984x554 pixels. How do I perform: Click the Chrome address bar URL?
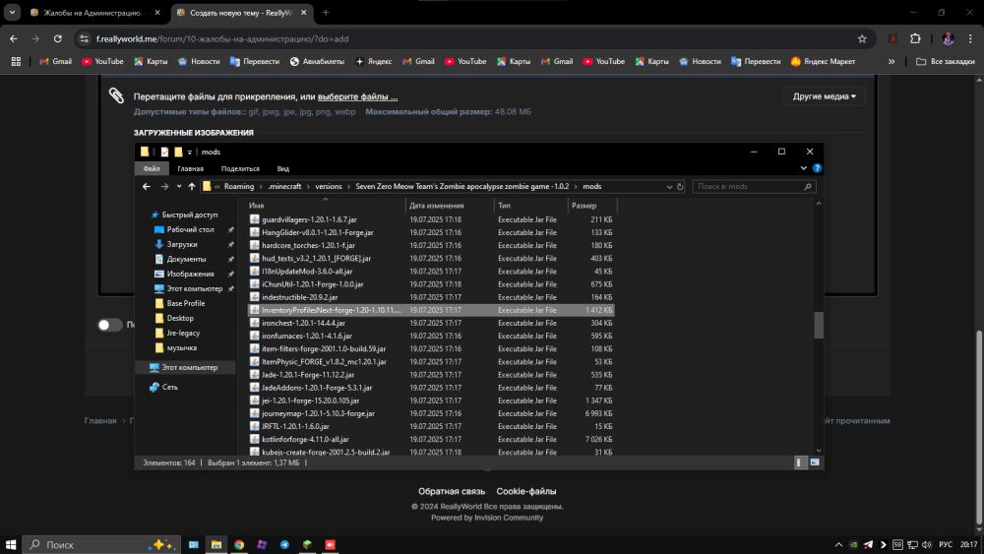click(x=222, y=39)
